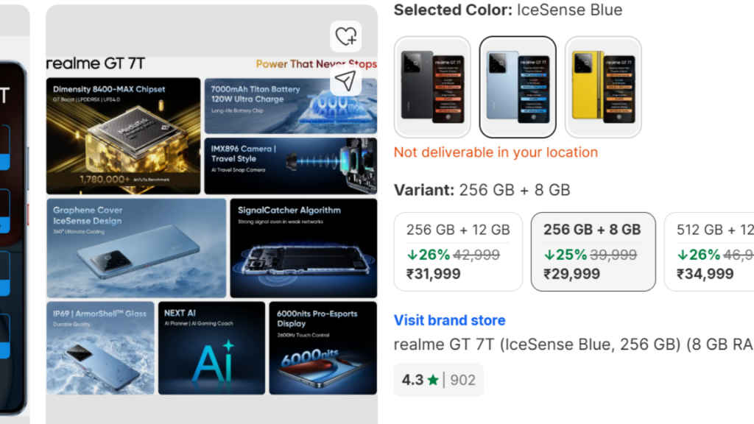The width and height of the screenshot is (754, 424).
Task: Open the Visit brand store link
Action: click(449, 320)
